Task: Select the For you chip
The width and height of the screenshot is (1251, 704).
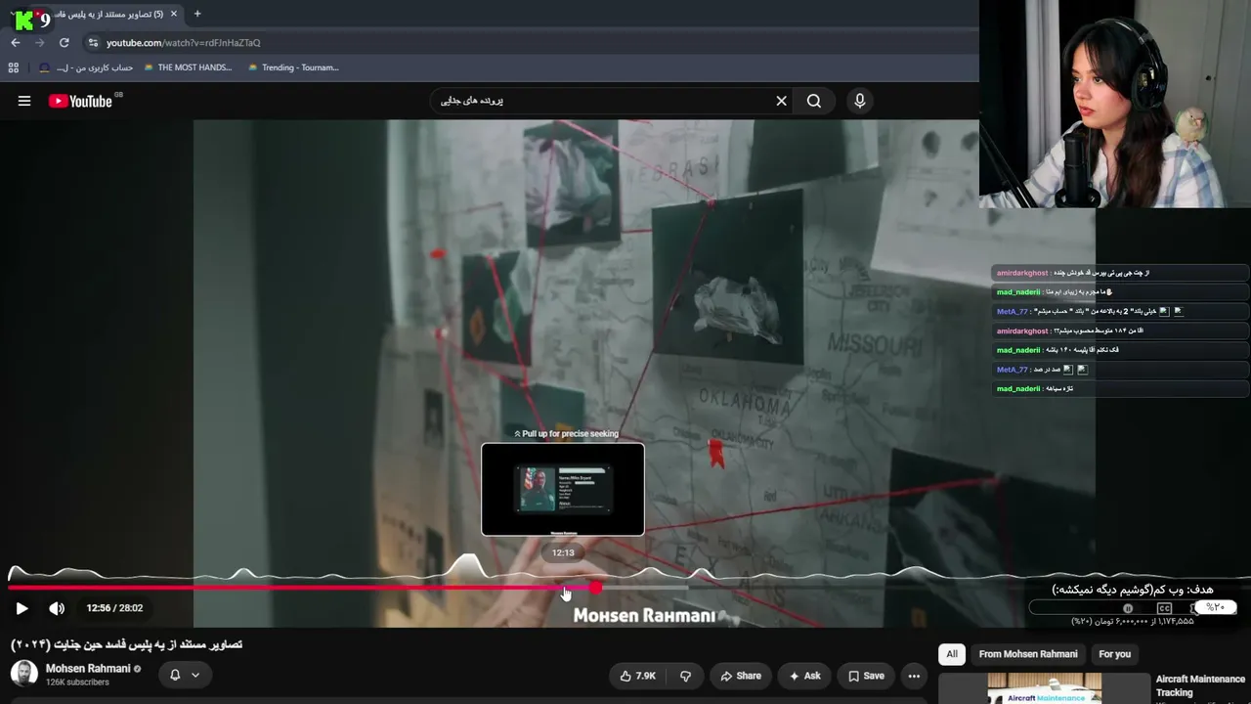Action: [1114, 654]
